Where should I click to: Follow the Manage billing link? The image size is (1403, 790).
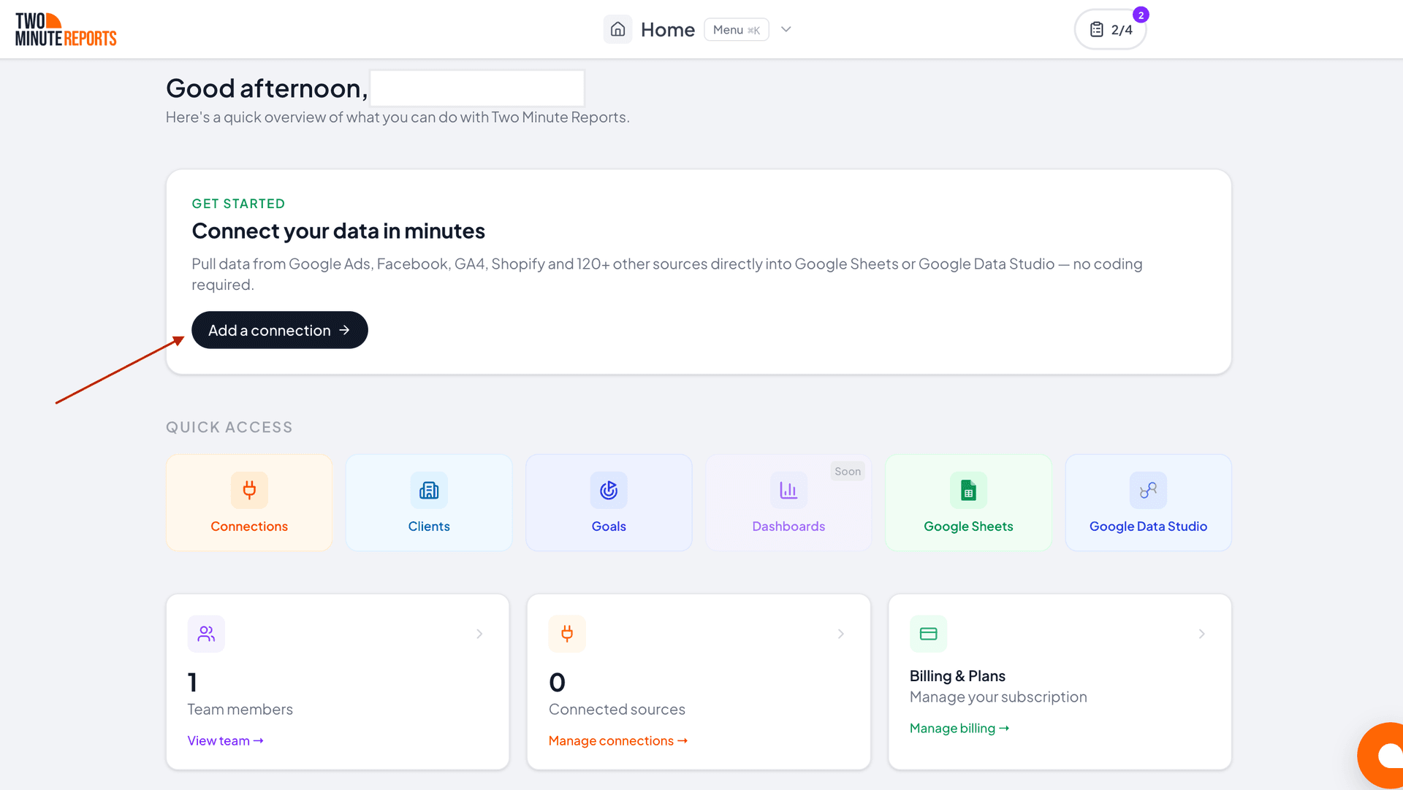click(959, 728)
